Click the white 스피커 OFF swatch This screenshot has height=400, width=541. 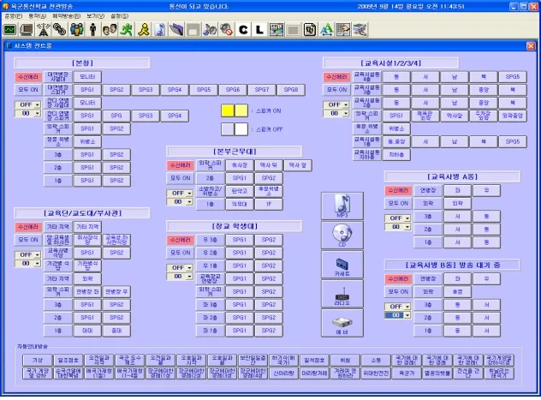pos(241,129)
